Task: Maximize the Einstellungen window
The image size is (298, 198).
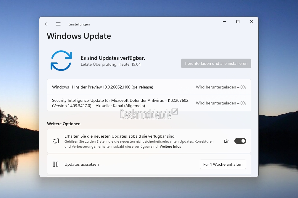Action: coord(238,22)
